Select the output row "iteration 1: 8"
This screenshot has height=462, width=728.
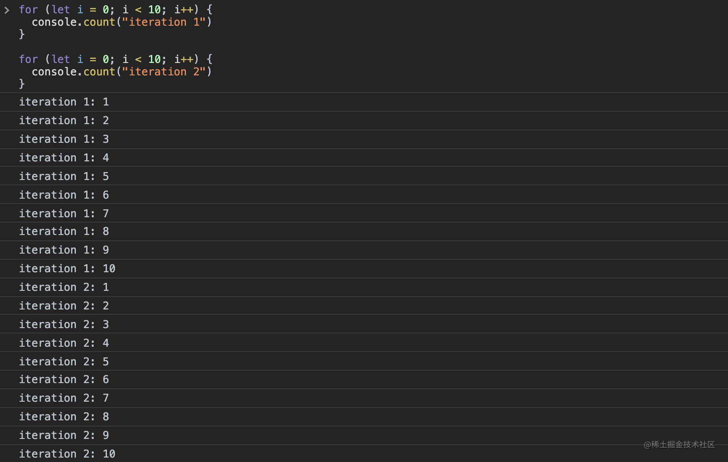point(364,231)
